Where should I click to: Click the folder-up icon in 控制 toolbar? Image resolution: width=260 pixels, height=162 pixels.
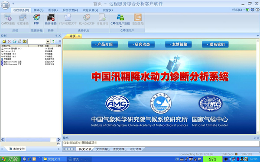click(x=25, y=41)
